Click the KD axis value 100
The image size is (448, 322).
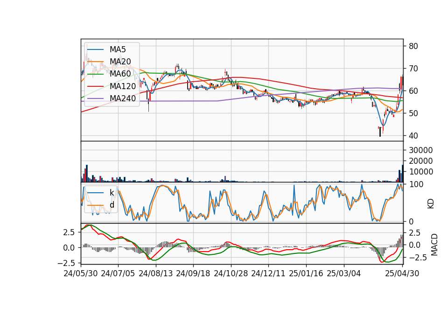tap(416, 185)
